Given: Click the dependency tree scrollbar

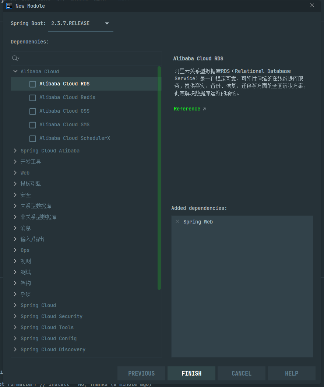Looking at the screenshot, I should [159, 177].
